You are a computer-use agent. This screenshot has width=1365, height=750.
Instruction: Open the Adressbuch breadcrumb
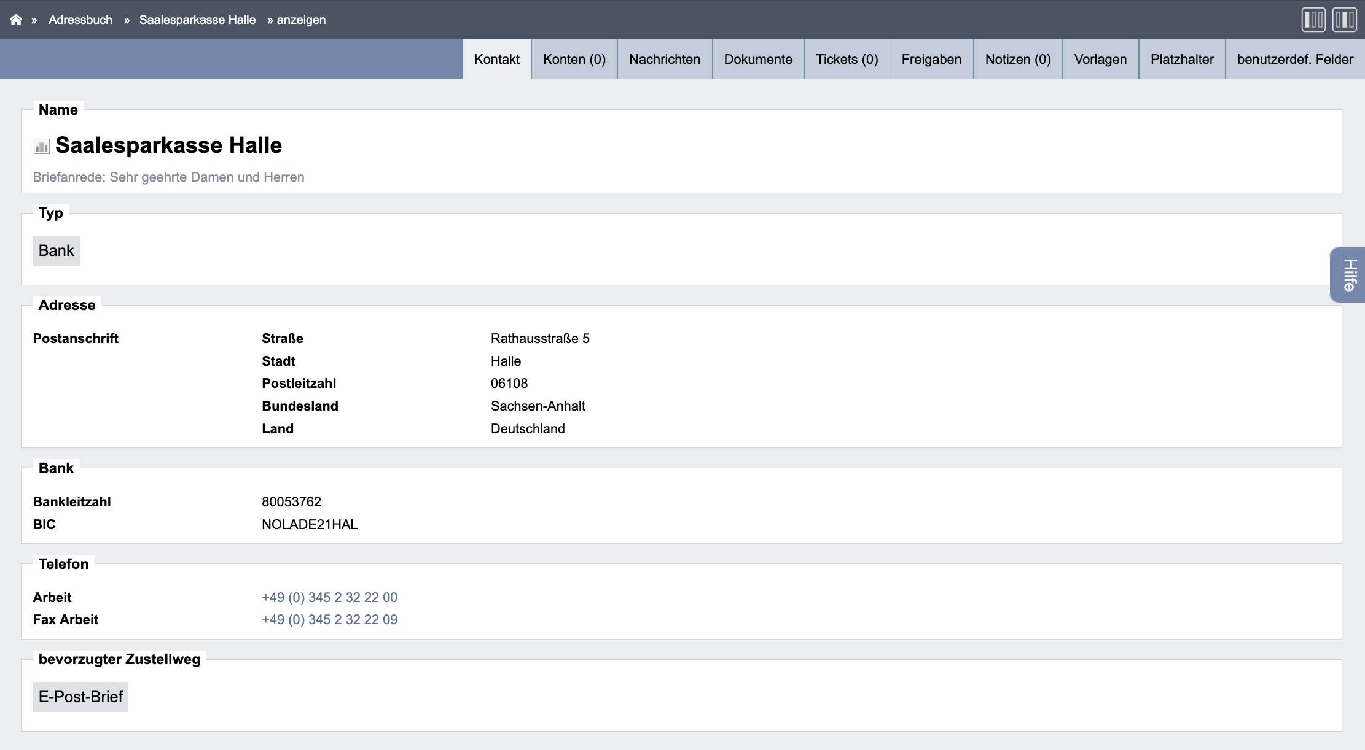(x=80, y=20)
